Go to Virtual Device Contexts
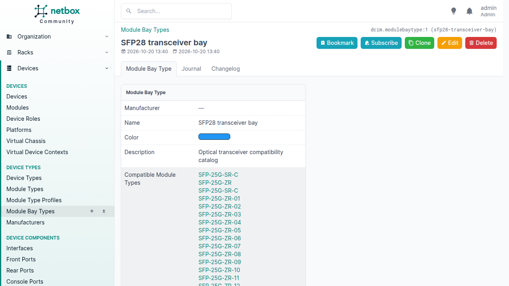Image resolution: width=509 pixels, height=286 pixels. (37, 152)
